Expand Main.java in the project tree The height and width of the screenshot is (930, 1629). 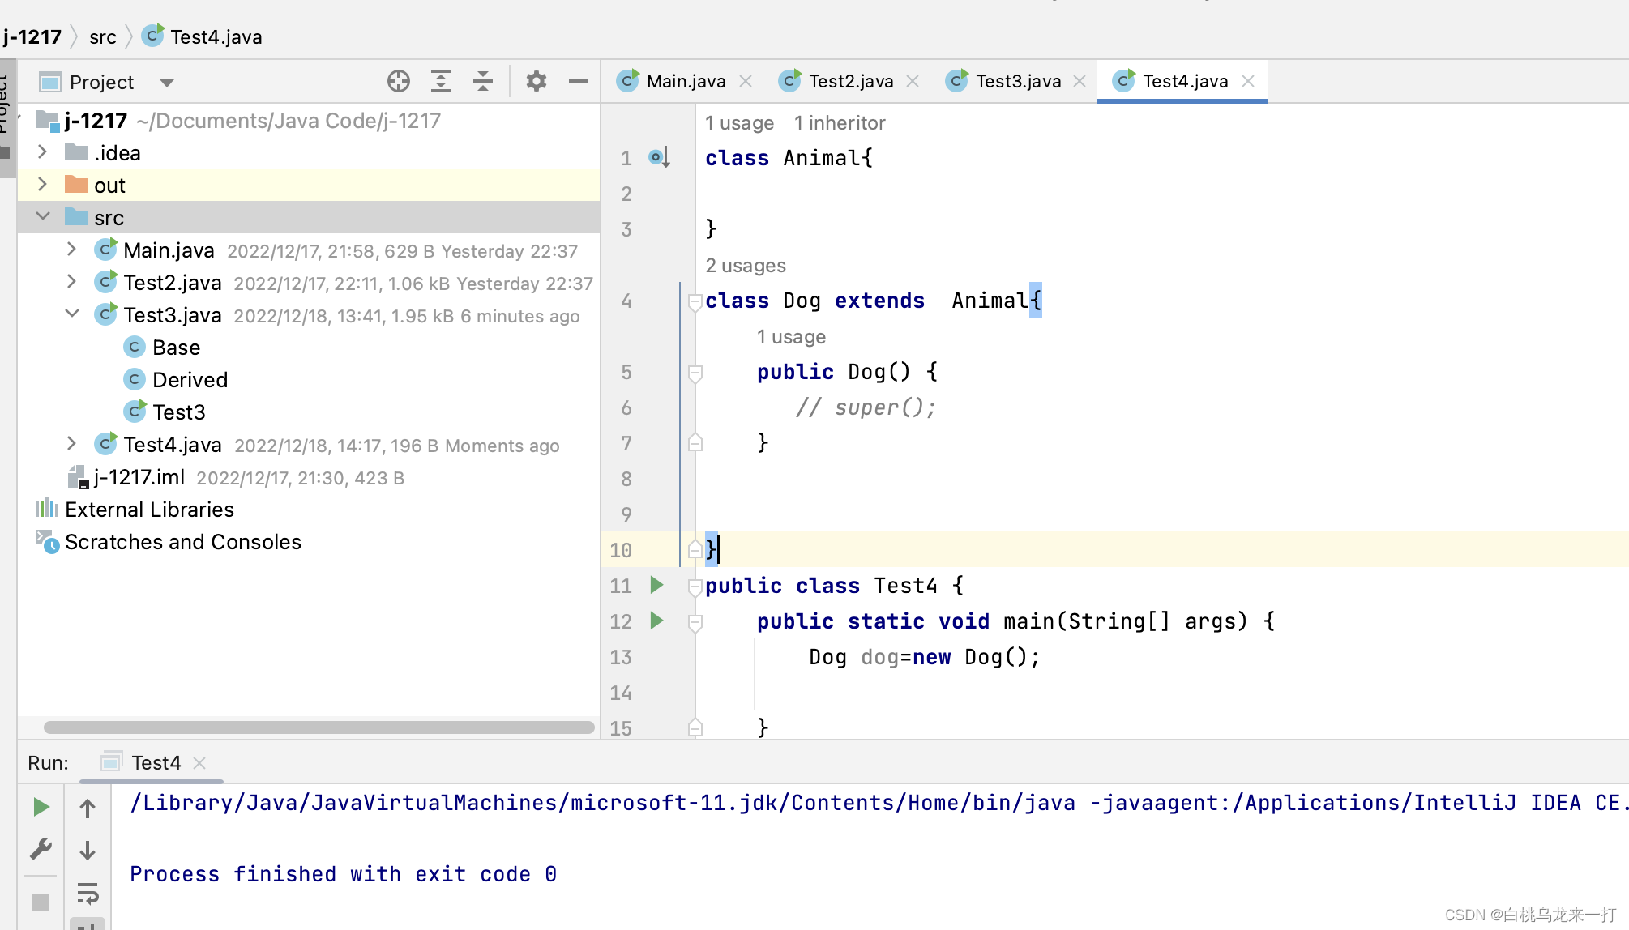[x=71, y=250]
